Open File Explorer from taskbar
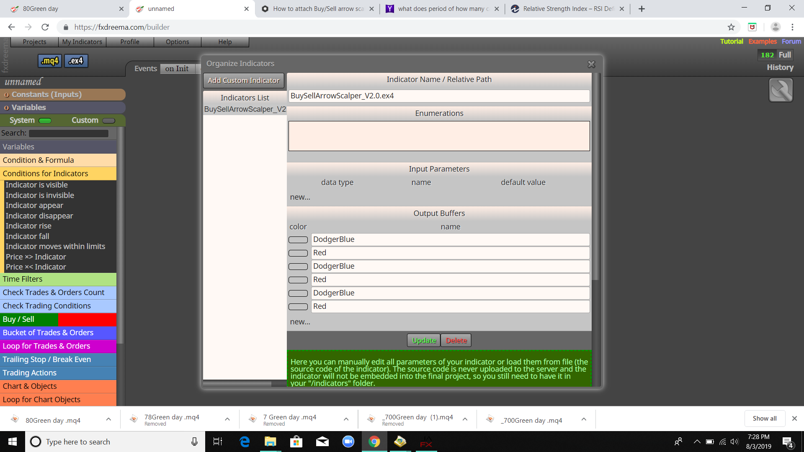Screen dimensions: 804x452 click(271, 442)
